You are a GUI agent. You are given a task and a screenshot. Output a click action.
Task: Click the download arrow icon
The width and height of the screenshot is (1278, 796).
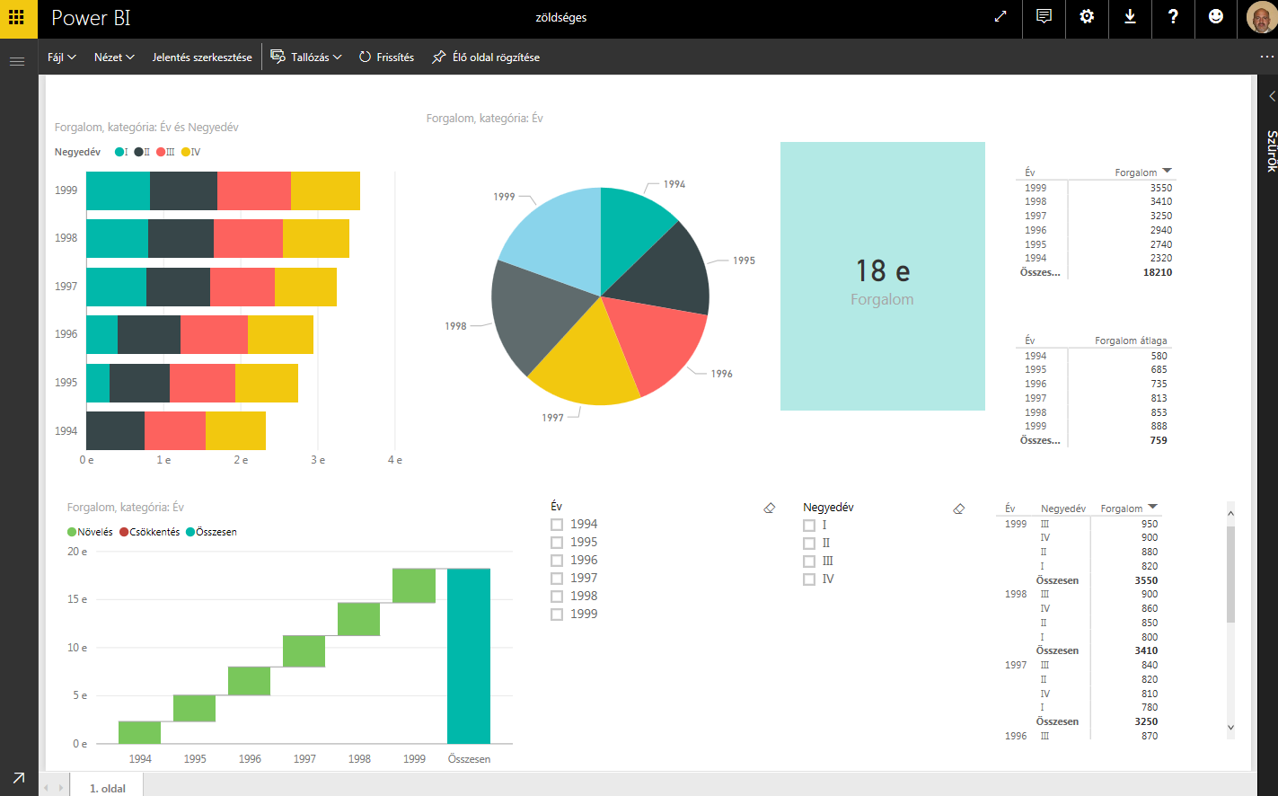pos(1130,16)
